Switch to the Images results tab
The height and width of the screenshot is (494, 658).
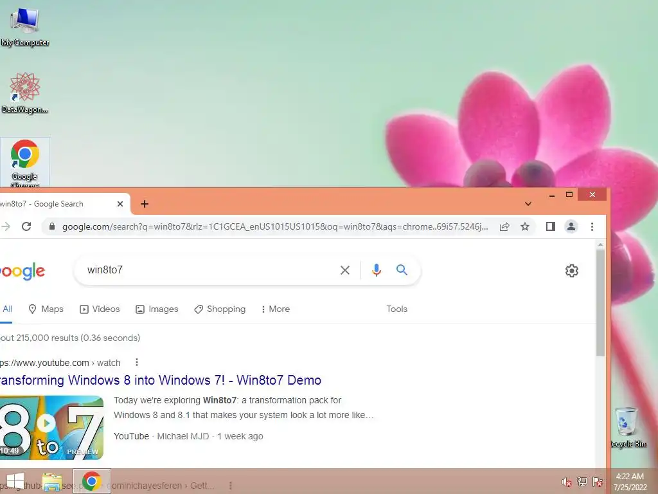coord(157,309)
